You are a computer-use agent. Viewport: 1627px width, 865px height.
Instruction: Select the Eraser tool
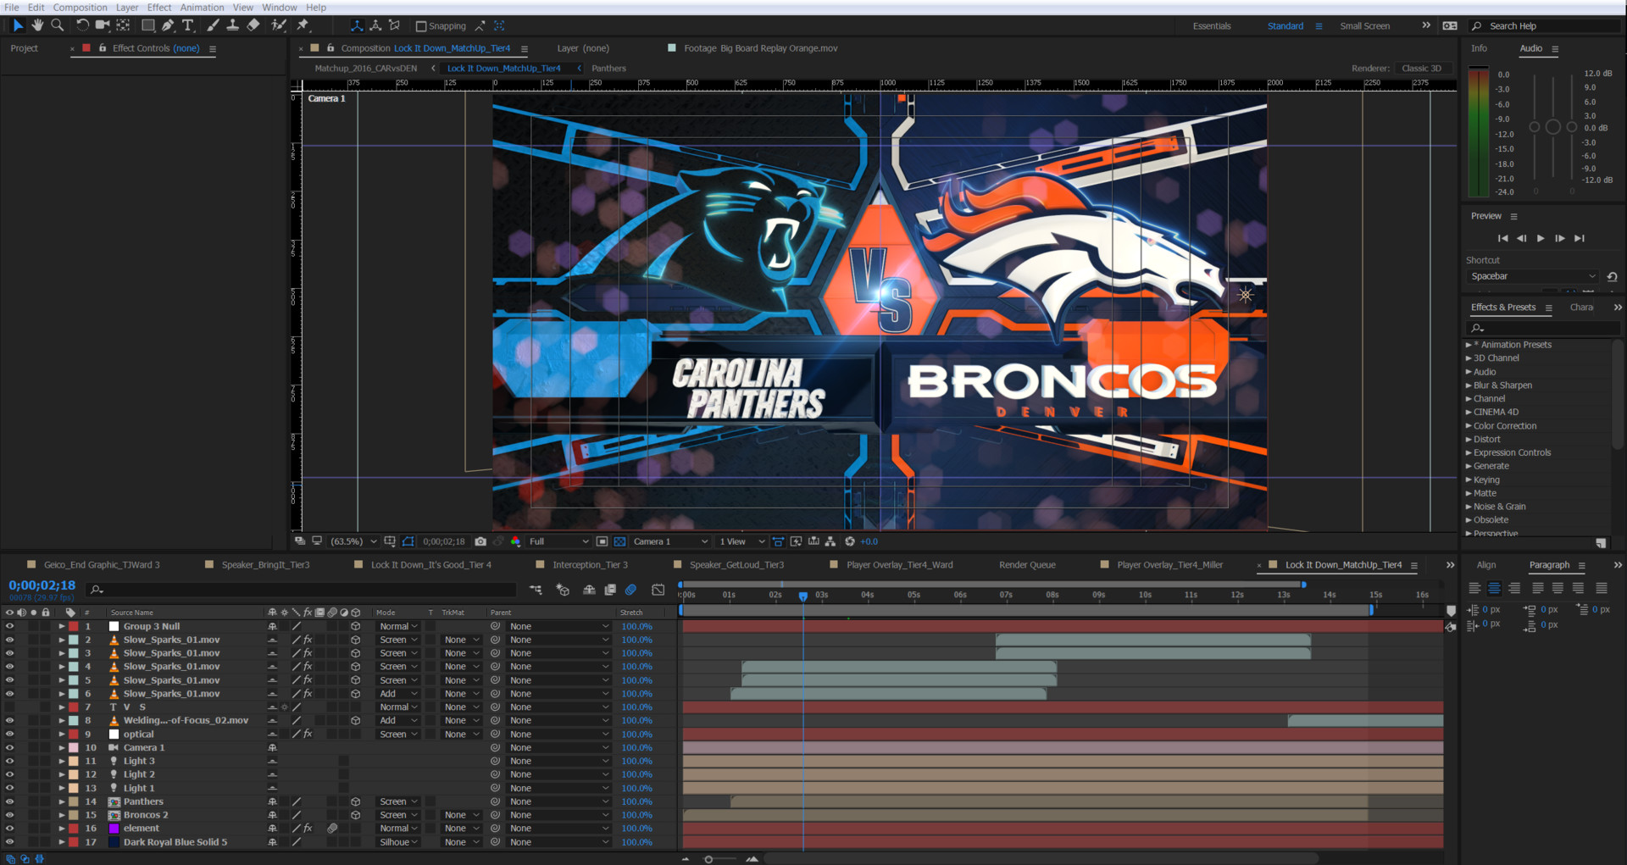253,25
